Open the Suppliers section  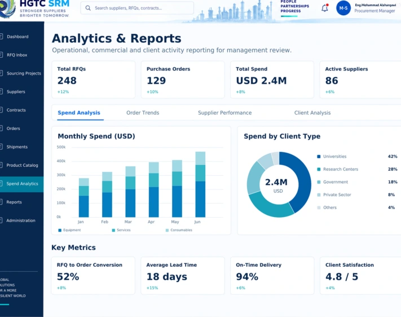(x=22, y=92)
